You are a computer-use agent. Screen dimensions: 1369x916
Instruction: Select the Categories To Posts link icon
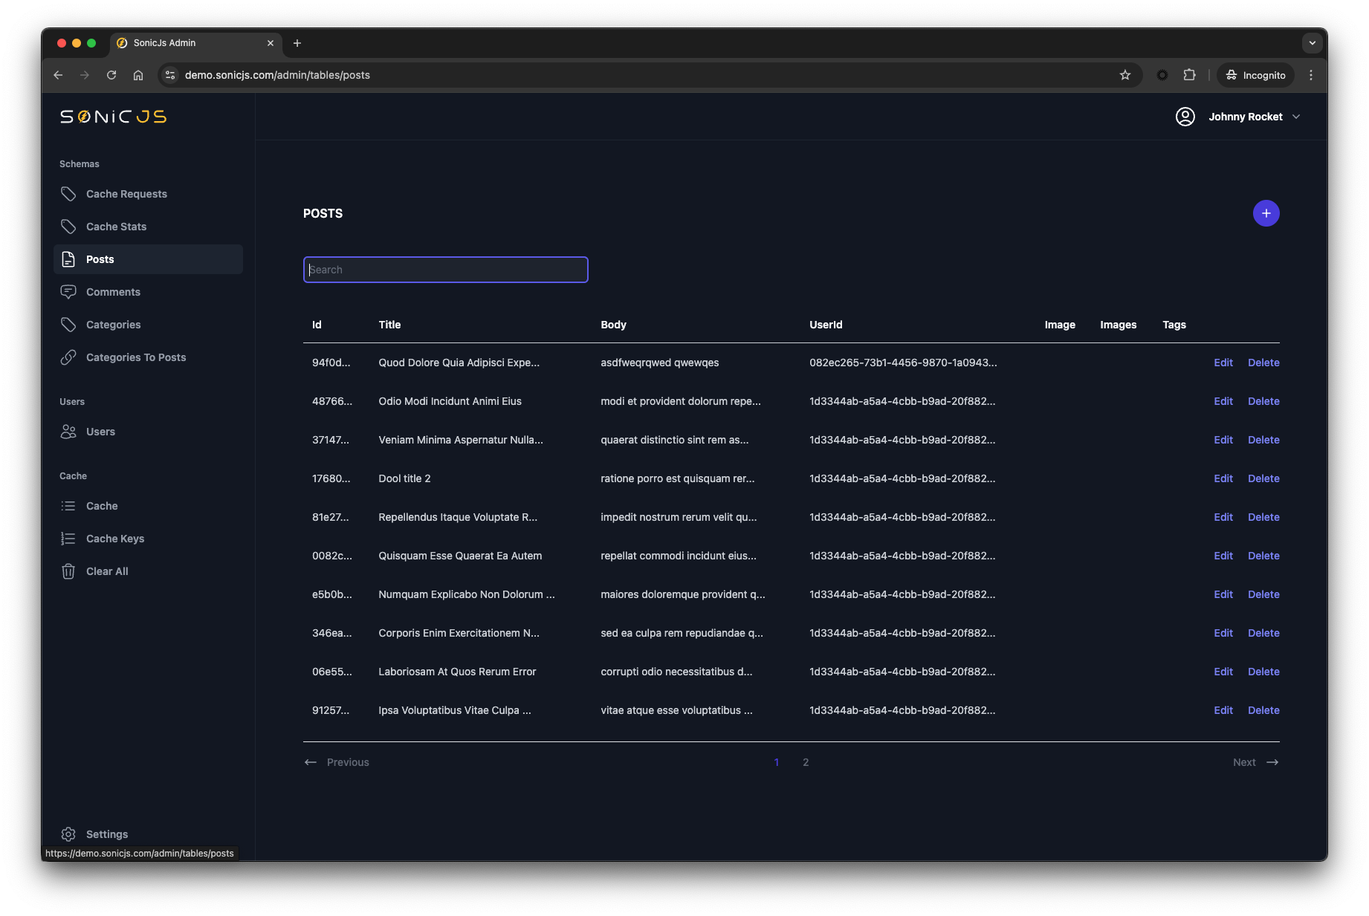tap(68, 357)
